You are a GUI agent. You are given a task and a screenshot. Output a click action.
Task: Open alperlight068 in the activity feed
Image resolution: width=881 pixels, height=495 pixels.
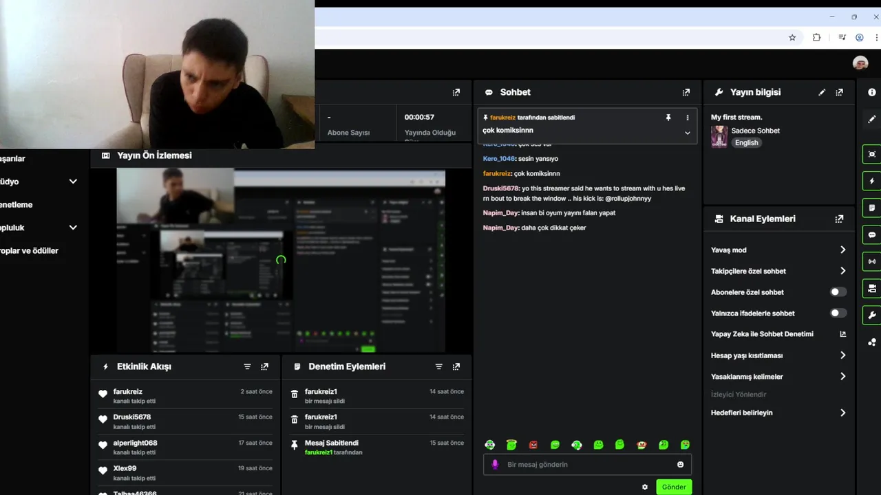pyautogui.click(x=135, y=443)
